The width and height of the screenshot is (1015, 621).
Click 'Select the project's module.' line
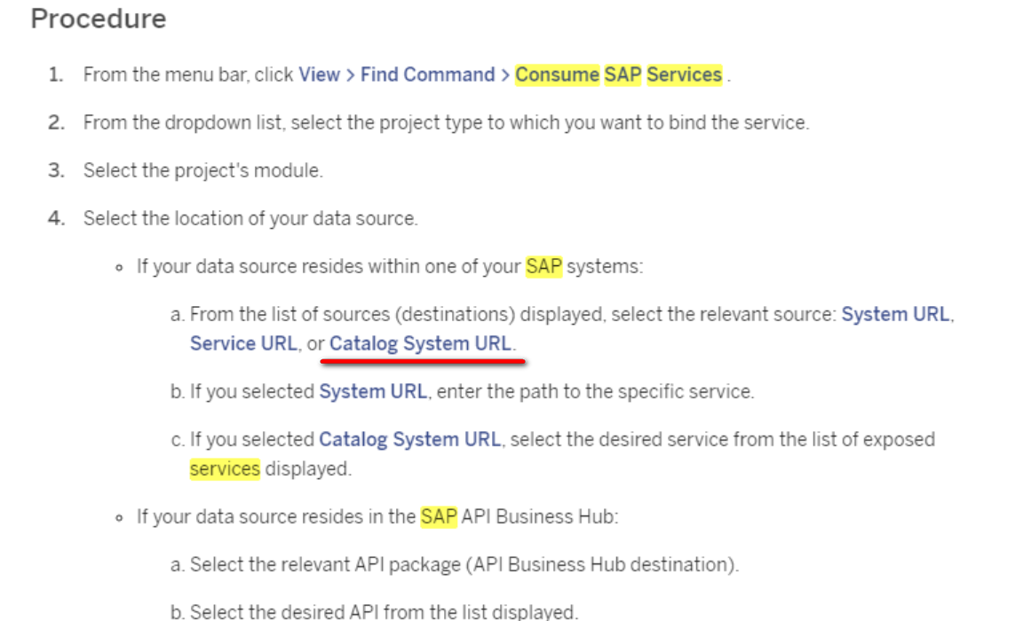(202, 170)
